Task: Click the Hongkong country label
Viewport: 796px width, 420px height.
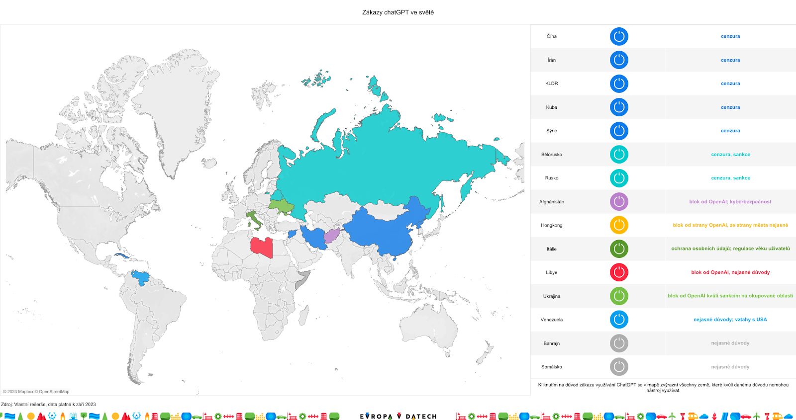Action: [x=552, y=225]
